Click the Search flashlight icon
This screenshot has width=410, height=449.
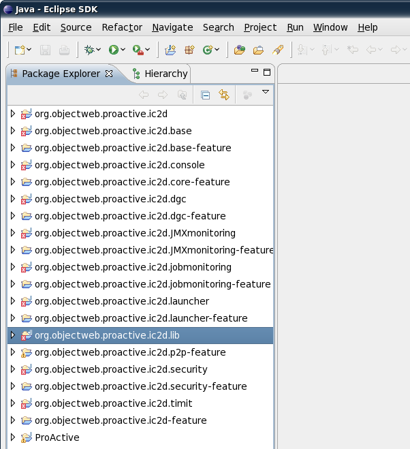point(278,50)
